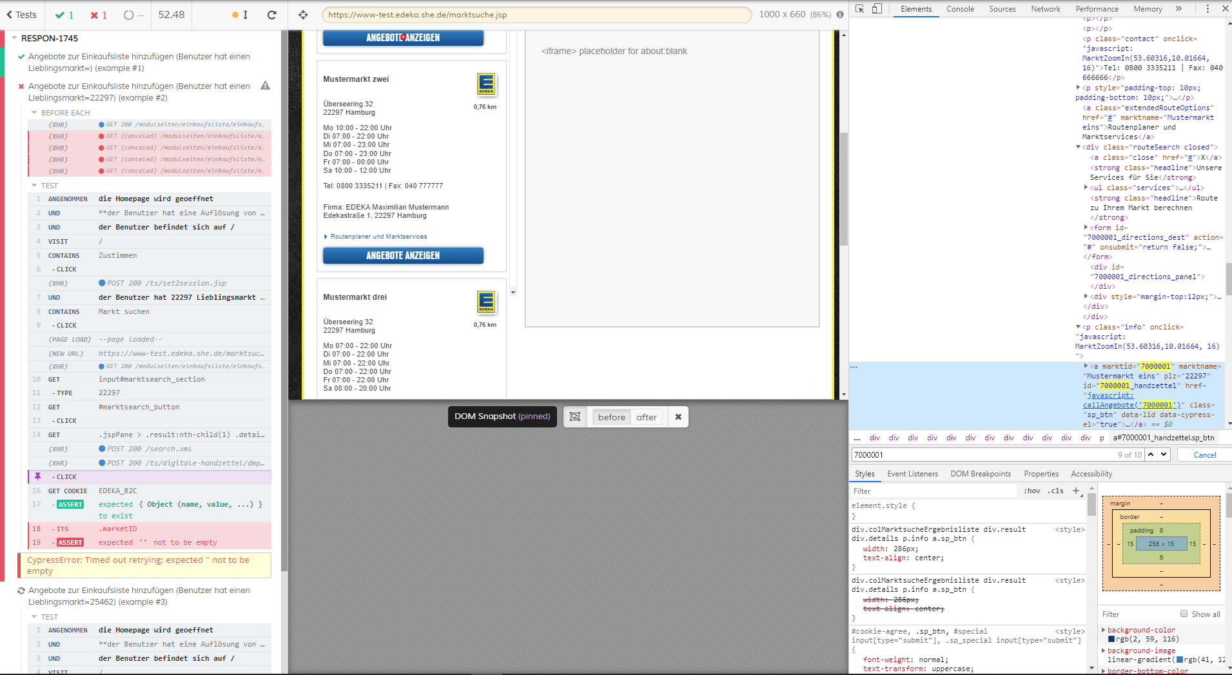This screenshot has width=1232, height=675.
Task: Go back to the Tests list
Action: point(21,15)
